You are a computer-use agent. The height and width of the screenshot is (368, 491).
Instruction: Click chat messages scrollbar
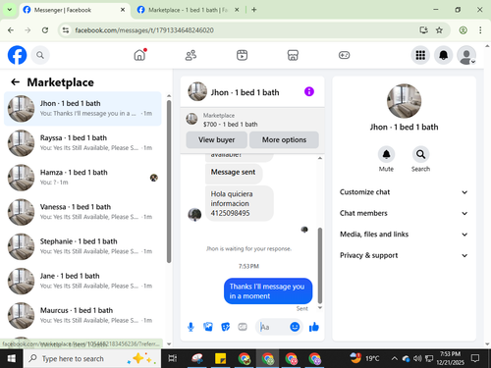[x=320, y=265]
